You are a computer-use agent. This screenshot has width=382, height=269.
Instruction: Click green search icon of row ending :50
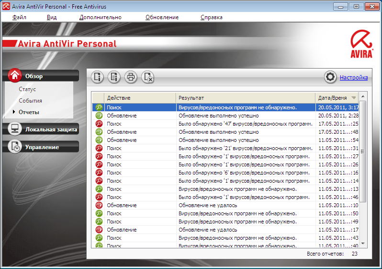coord(99,213)
